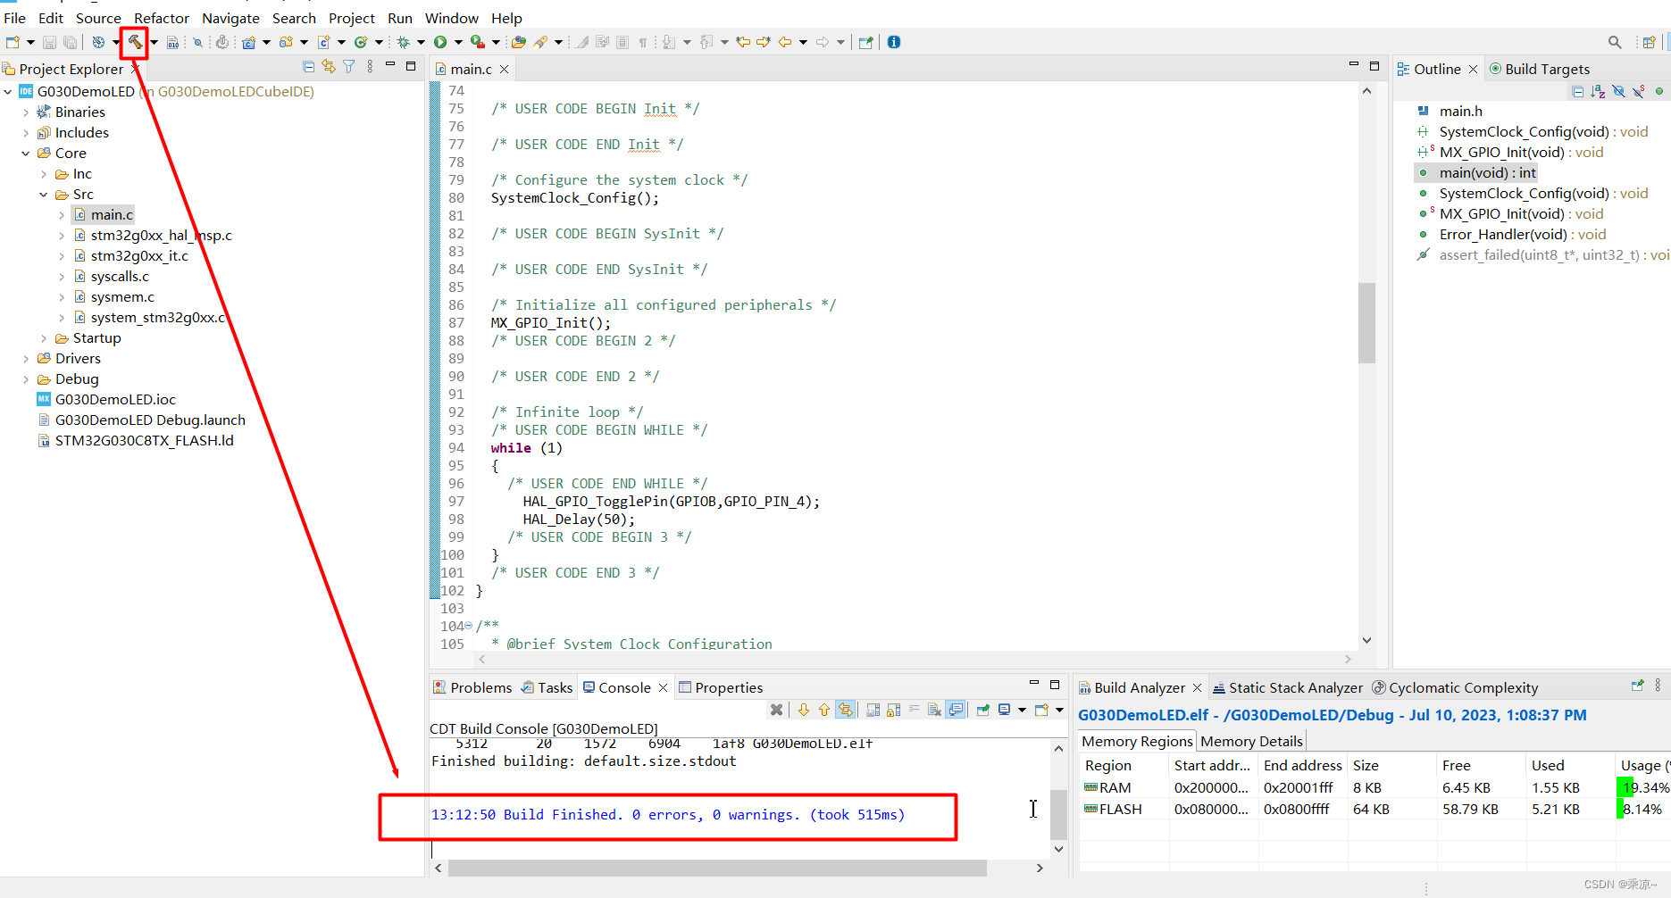The image size is (1671, 898).
Task: Collapse the Core folder
Action: [x=26, y=153]
